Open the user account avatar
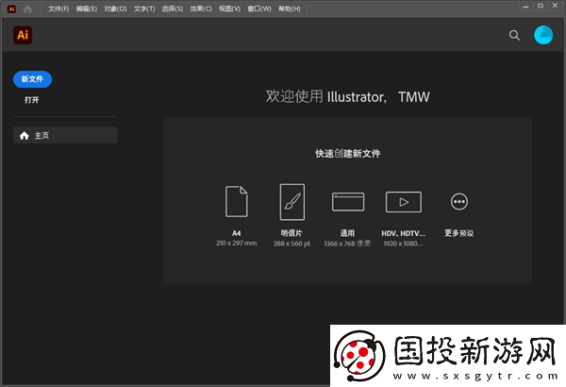566x387 pixels. (543, 35)
